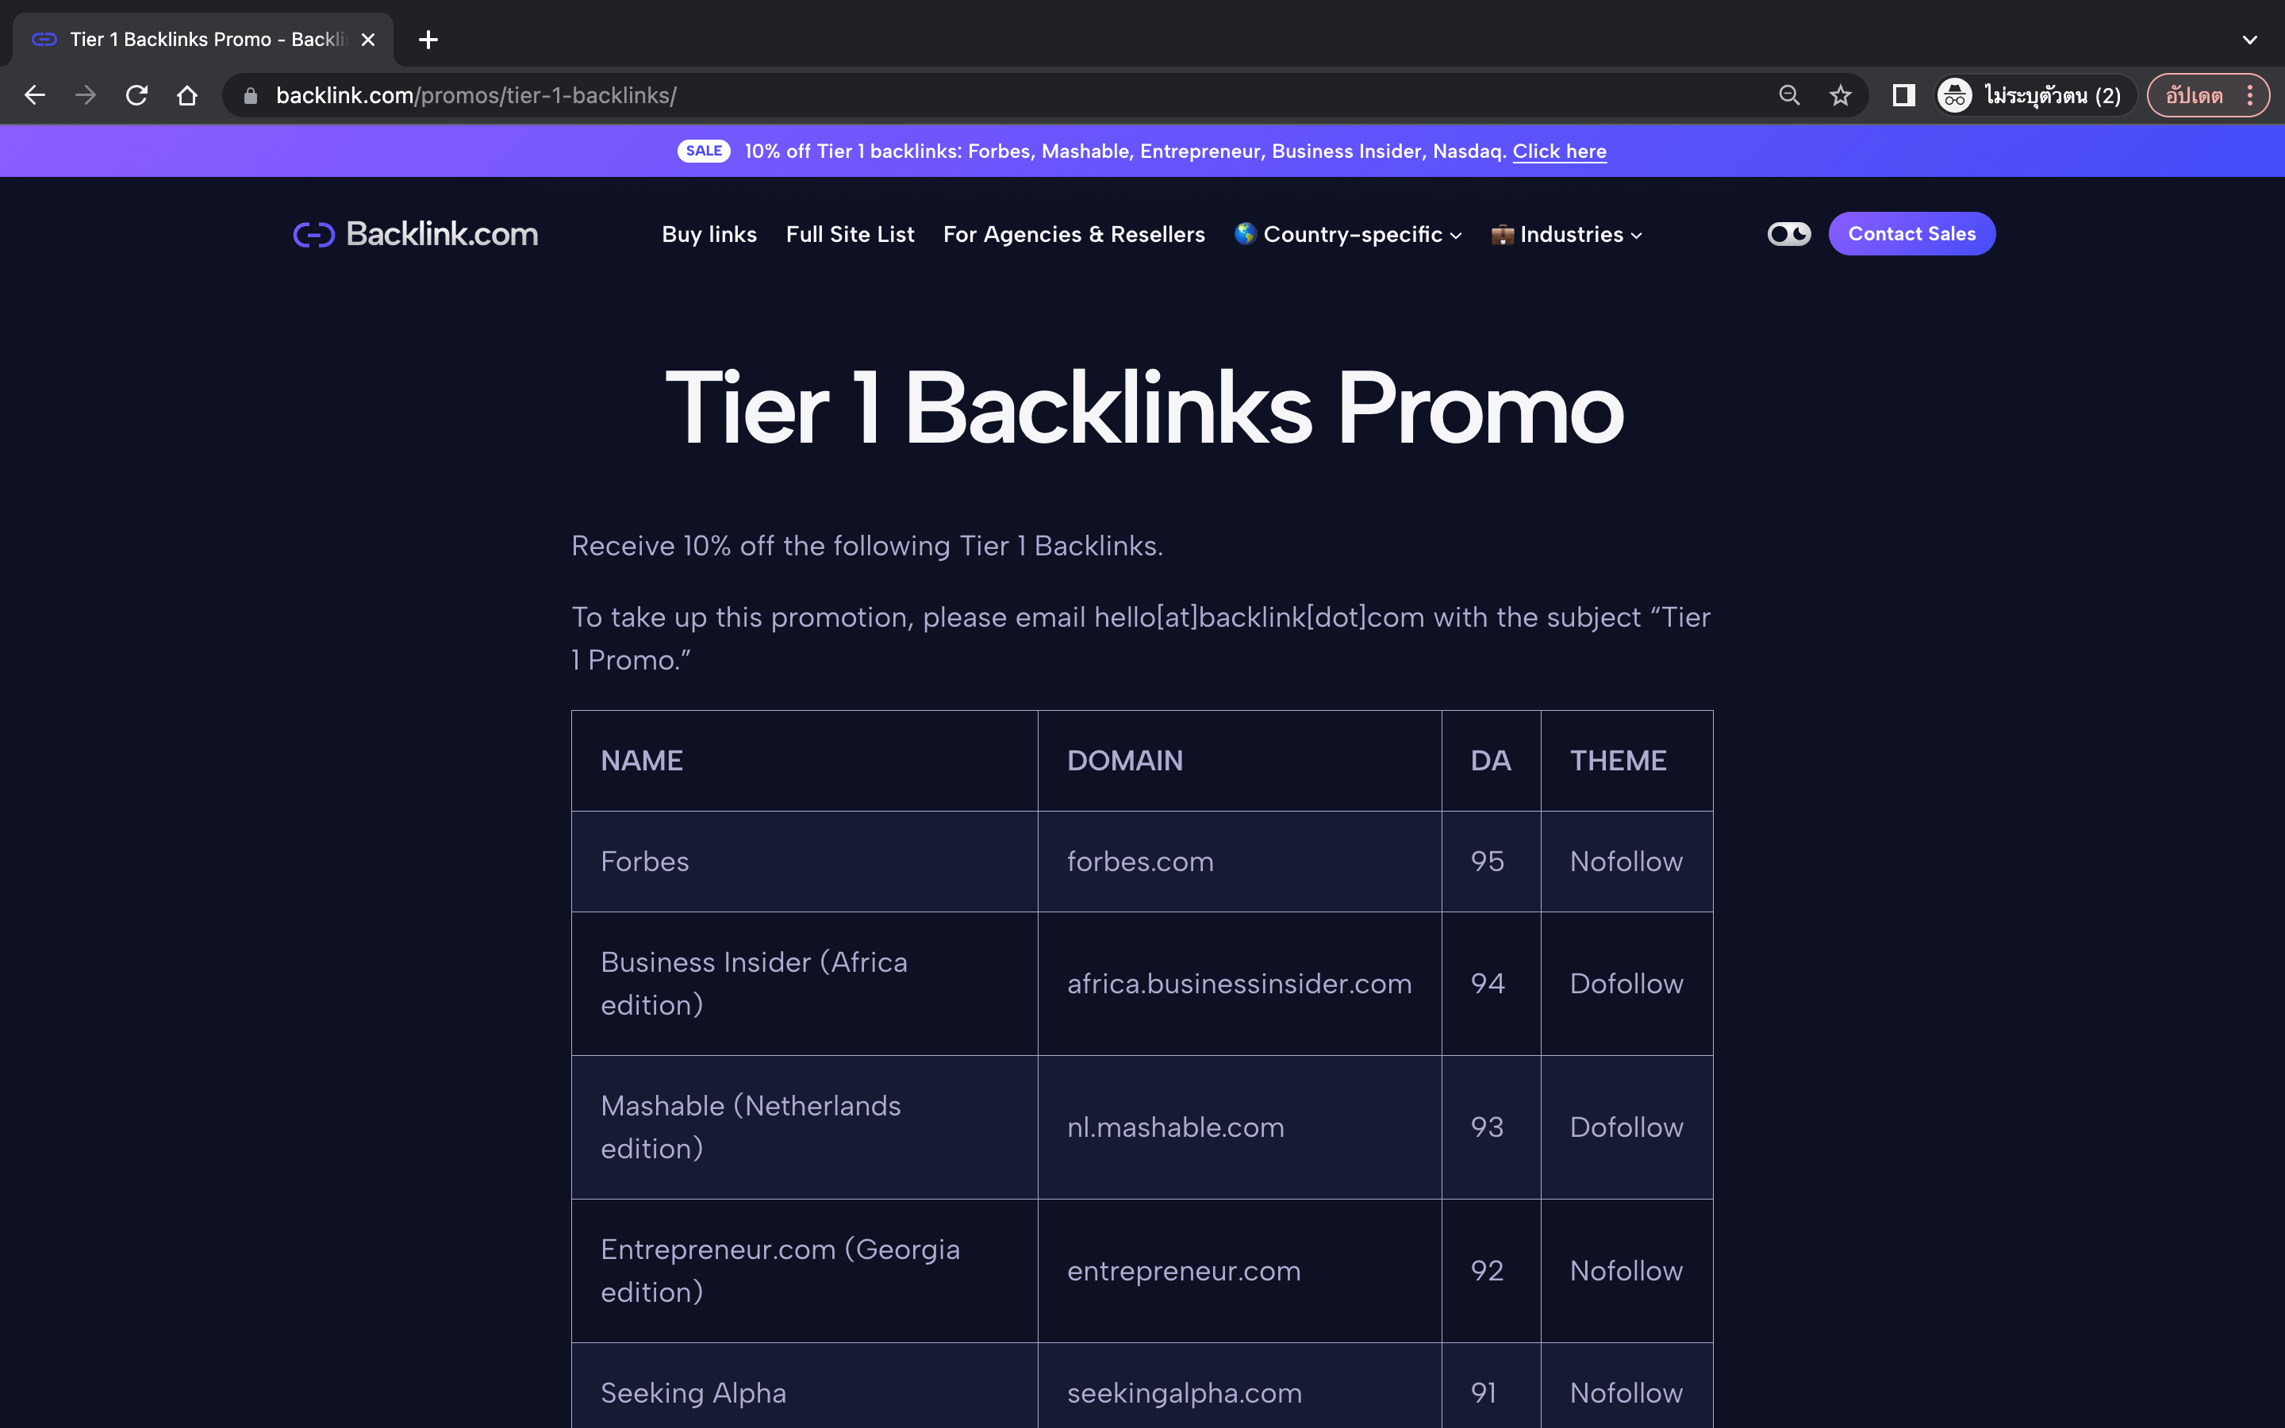Click 'Business Insider (Africa edition)' cell
Viewport: 2285px width, 1428px height.
tap(805, 983)
